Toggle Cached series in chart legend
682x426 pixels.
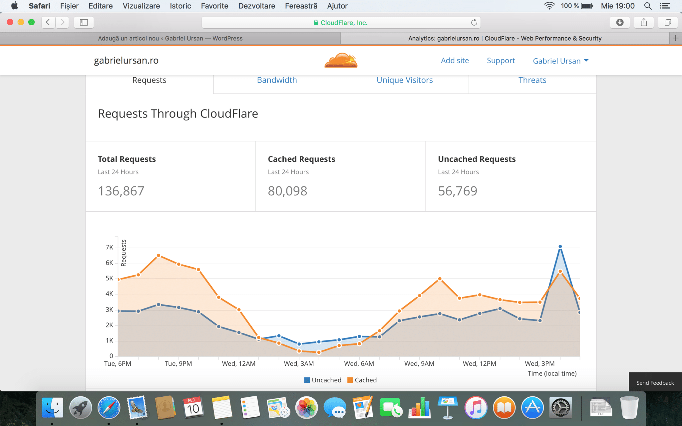pos(362,380)
